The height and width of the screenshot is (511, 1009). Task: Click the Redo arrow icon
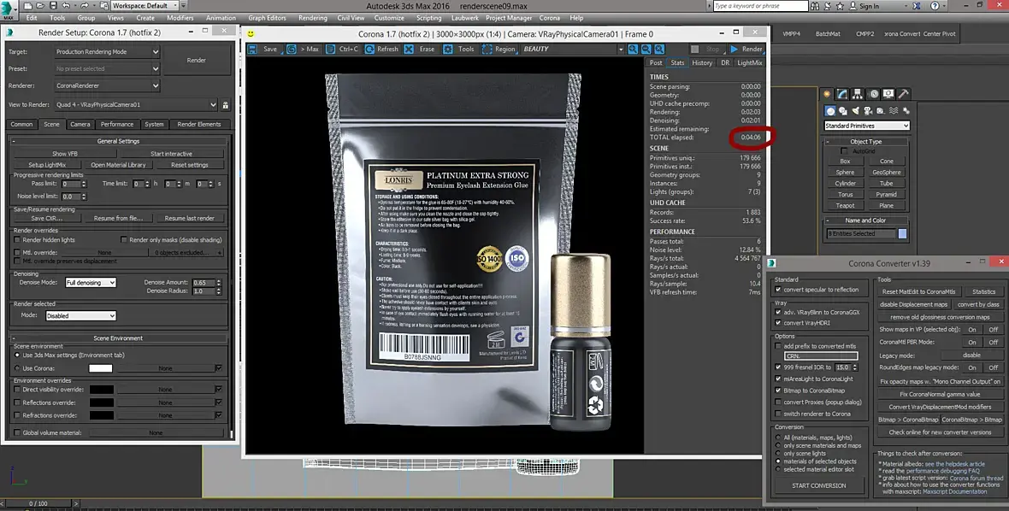pos(85,6)
